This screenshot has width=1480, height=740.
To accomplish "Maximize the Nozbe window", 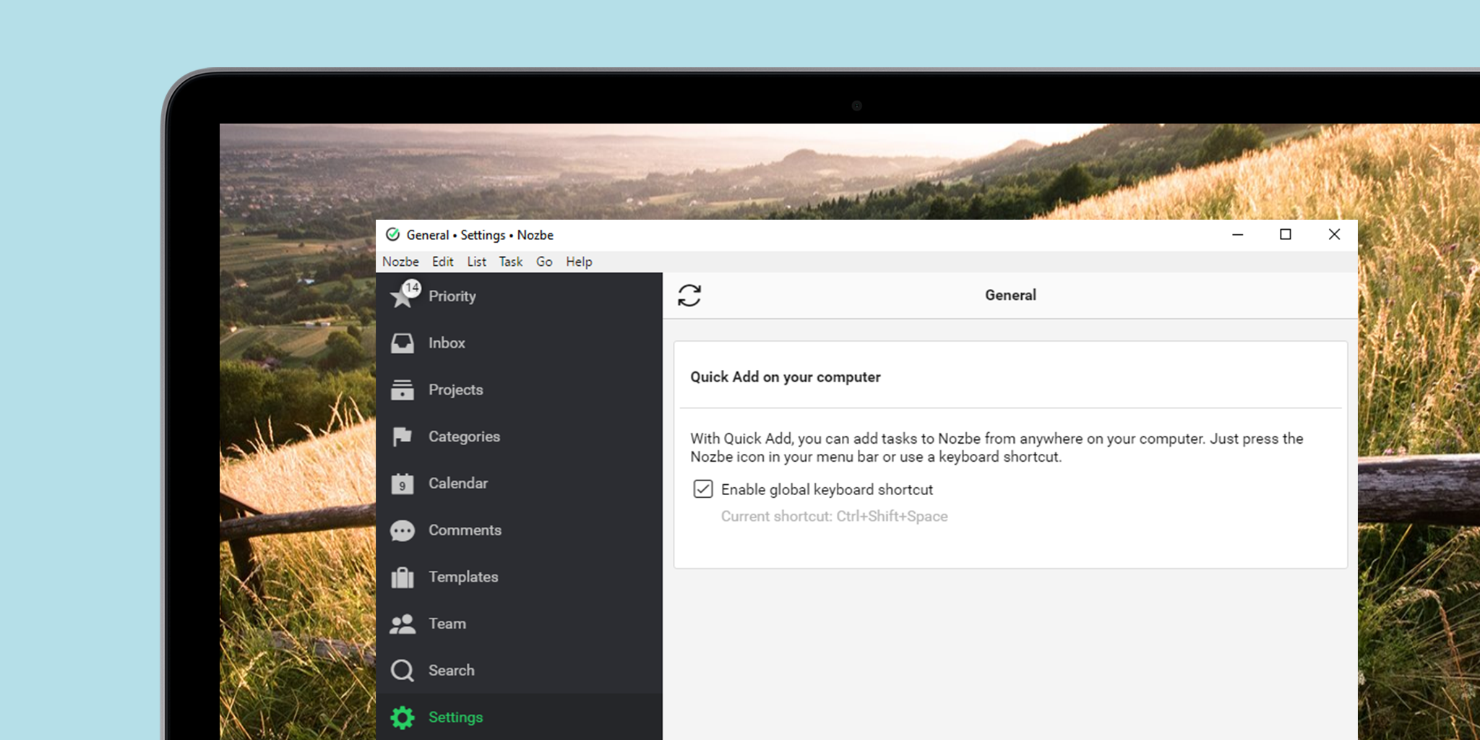I will click(x=1286, y=235).
